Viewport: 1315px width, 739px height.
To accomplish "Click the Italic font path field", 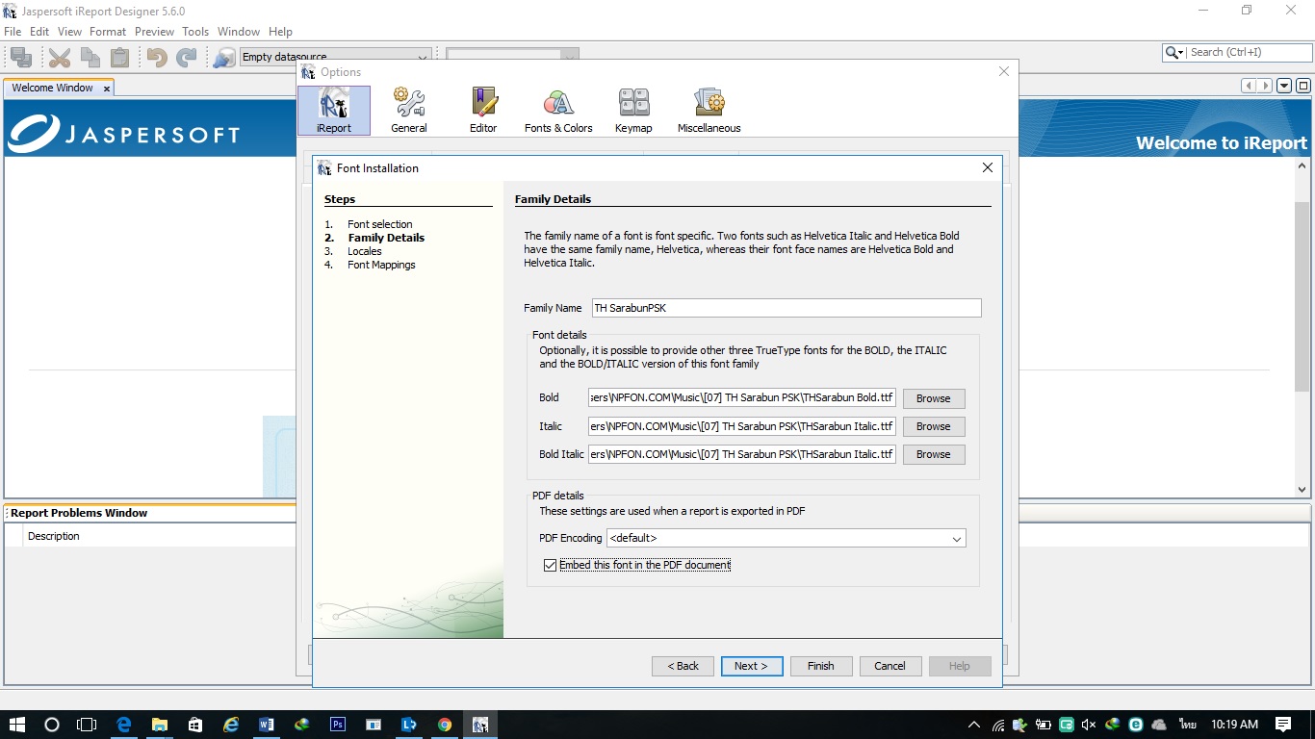I will 742,425.
